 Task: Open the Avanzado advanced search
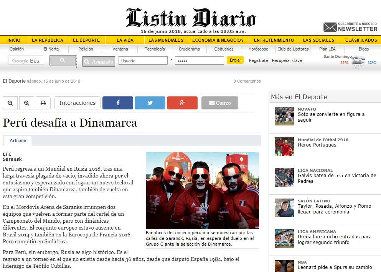point(99,62)
